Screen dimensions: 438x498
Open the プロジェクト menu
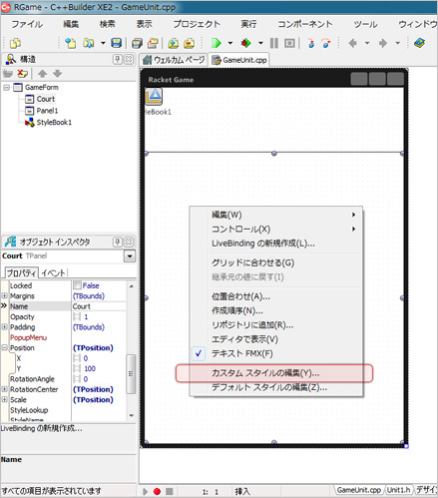197,24
